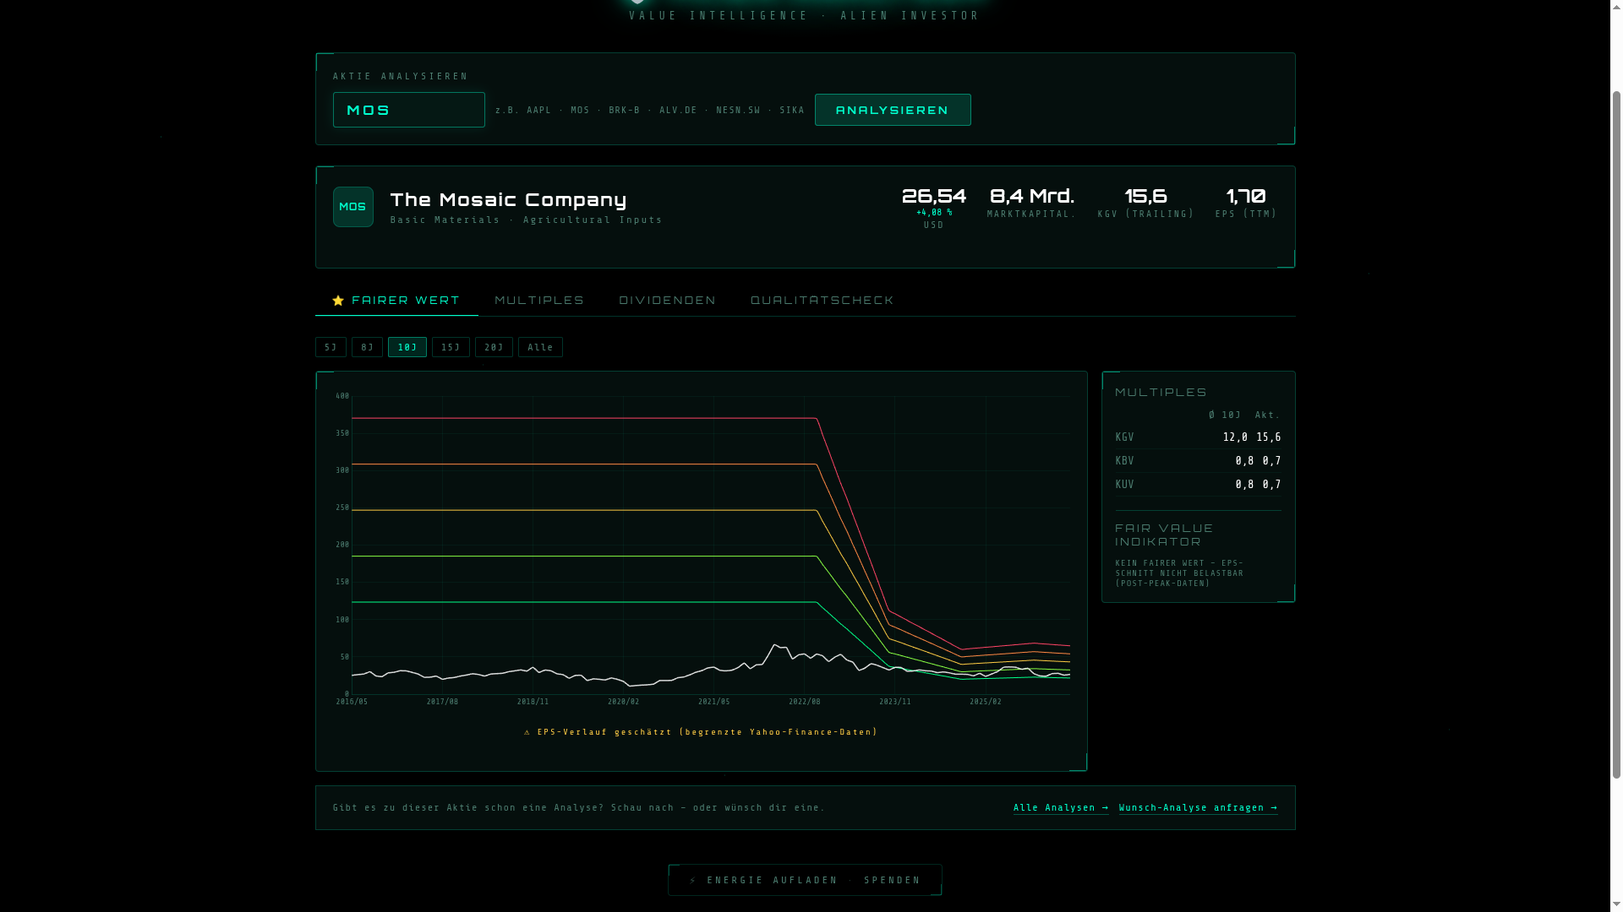Select the 5J time range

pos(331,347)
